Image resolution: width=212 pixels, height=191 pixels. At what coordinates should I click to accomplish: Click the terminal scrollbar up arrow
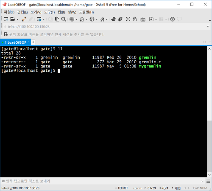[209, 49]
